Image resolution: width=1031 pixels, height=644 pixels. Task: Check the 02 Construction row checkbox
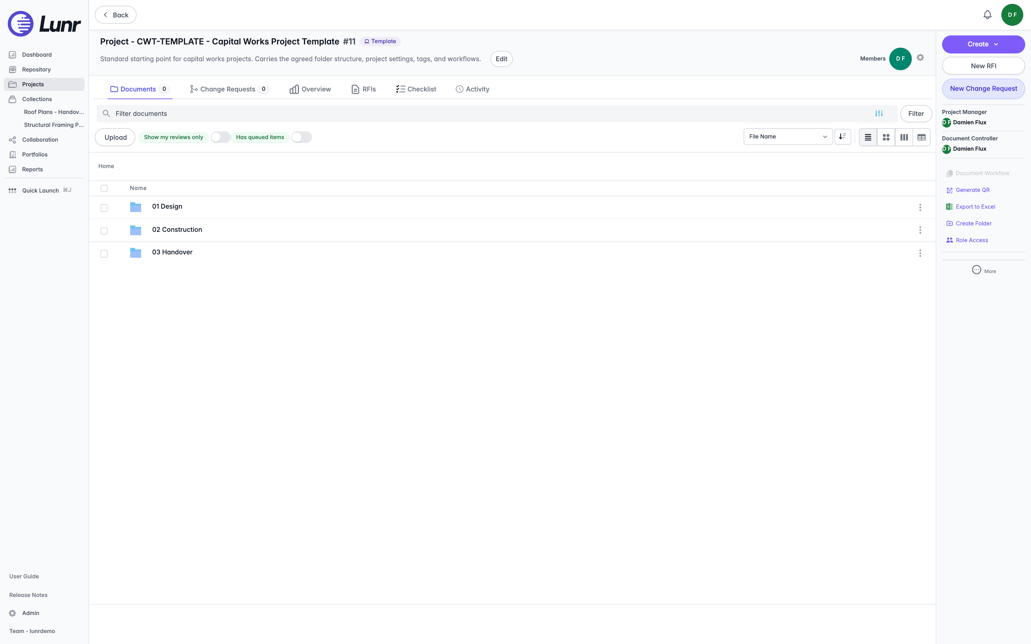point(104,231)
